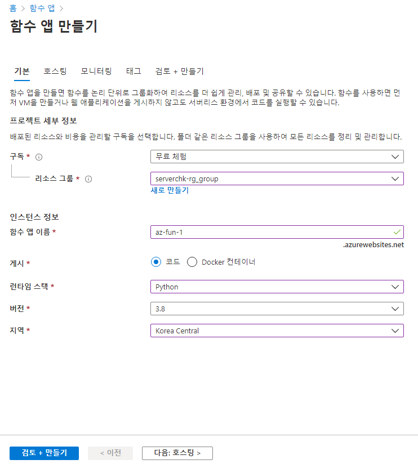Select the 코드 publish radio button
The height and width of the screenshot is (464, 418).
(156, 262)
